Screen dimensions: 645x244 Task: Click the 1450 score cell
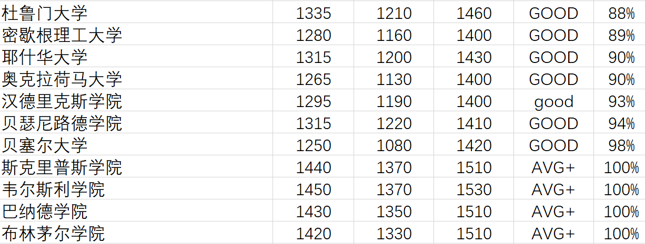[x=314, y=189]
